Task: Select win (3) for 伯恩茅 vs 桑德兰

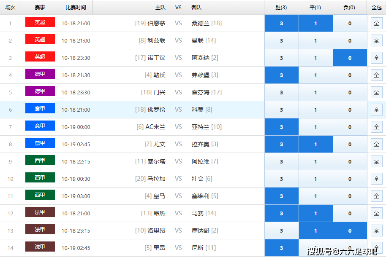Action: [282, 23]
